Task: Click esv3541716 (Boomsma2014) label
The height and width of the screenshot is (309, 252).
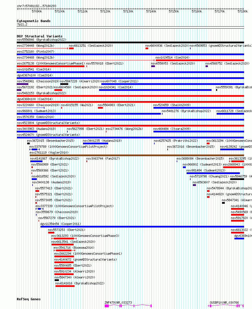Action: coord(74,248)
